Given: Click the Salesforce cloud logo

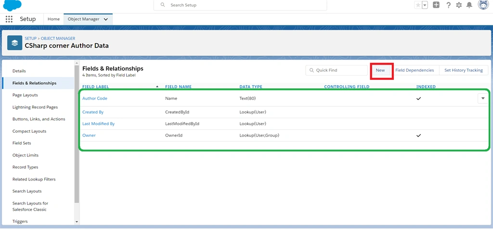Looking at the screenshot, I should (12, 5).
